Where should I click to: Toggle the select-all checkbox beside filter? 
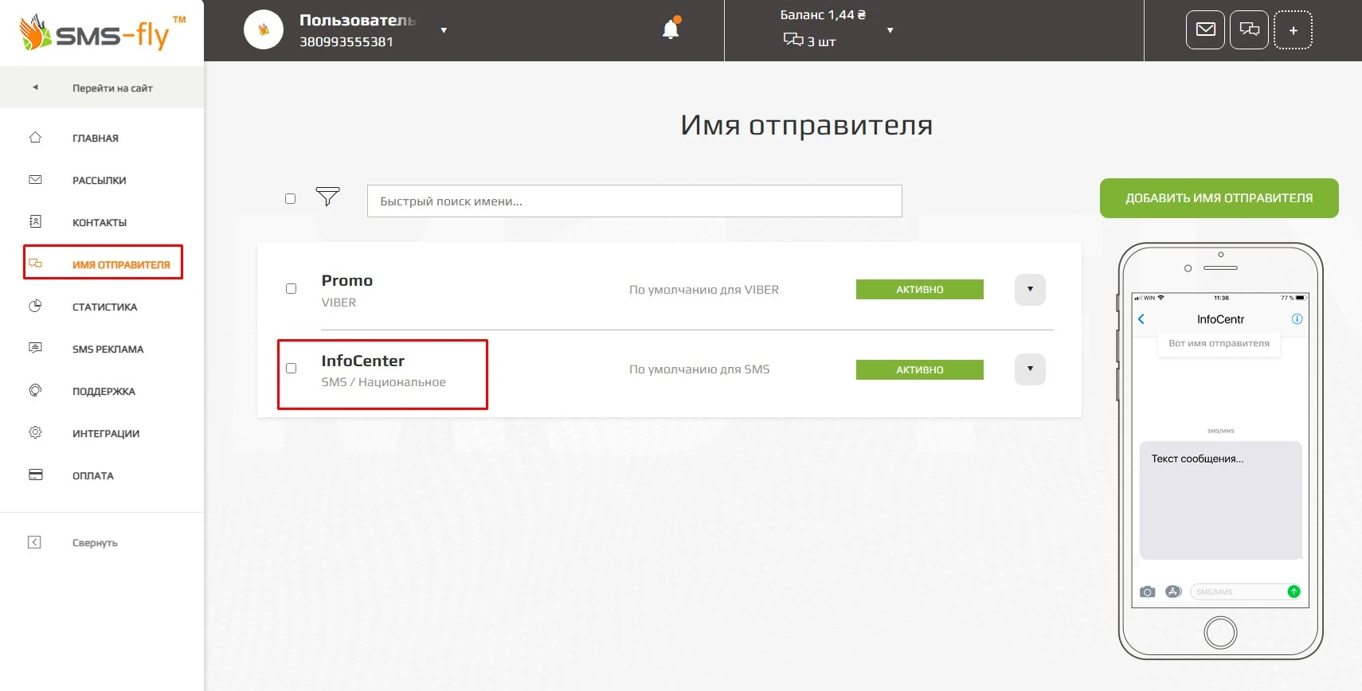click(x=290, y=199)
